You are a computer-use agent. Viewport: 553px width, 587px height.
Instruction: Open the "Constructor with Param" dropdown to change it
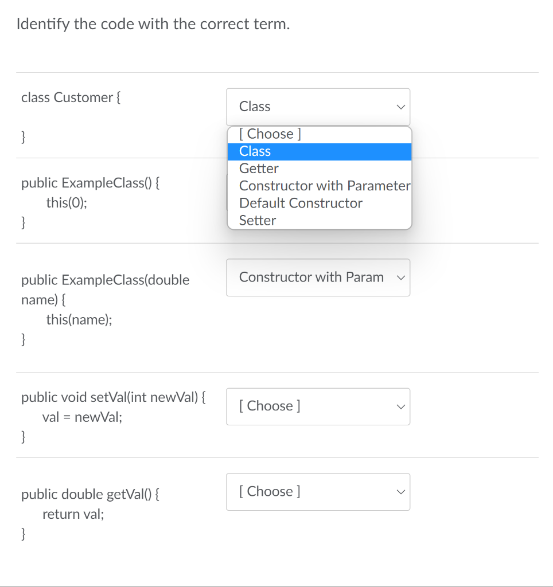318,277
